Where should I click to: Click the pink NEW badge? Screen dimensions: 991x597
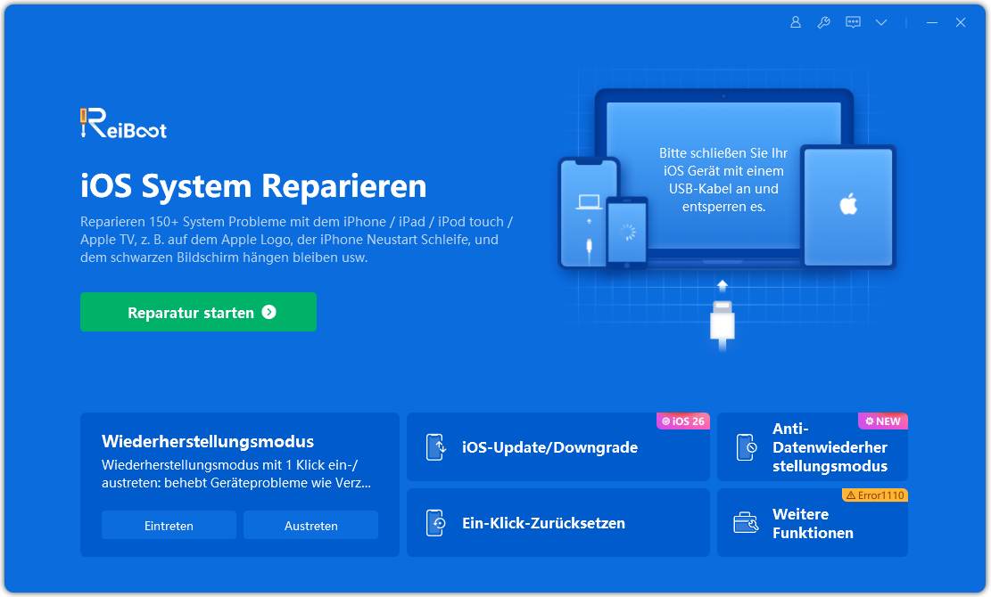(882, 421)
